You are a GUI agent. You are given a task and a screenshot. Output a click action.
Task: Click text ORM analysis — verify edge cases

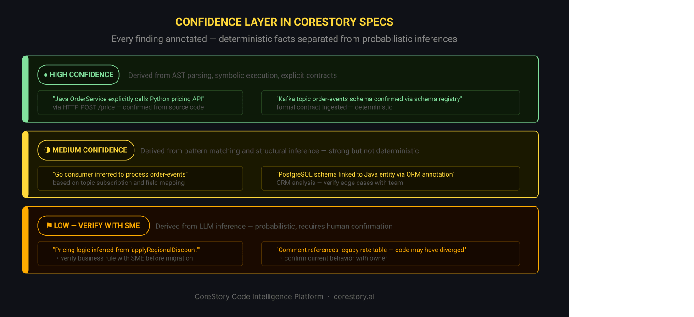pos(340,183)
